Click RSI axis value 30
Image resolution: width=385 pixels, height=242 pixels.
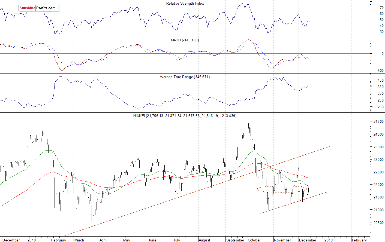pyautogui.click(x=381, y=32)
